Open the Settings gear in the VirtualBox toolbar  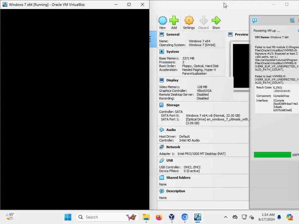[x=189, y=20]
